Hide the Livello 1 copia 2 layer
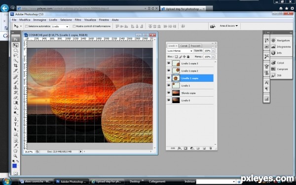The width and height of the screenshot is (296, 185). 169,71
